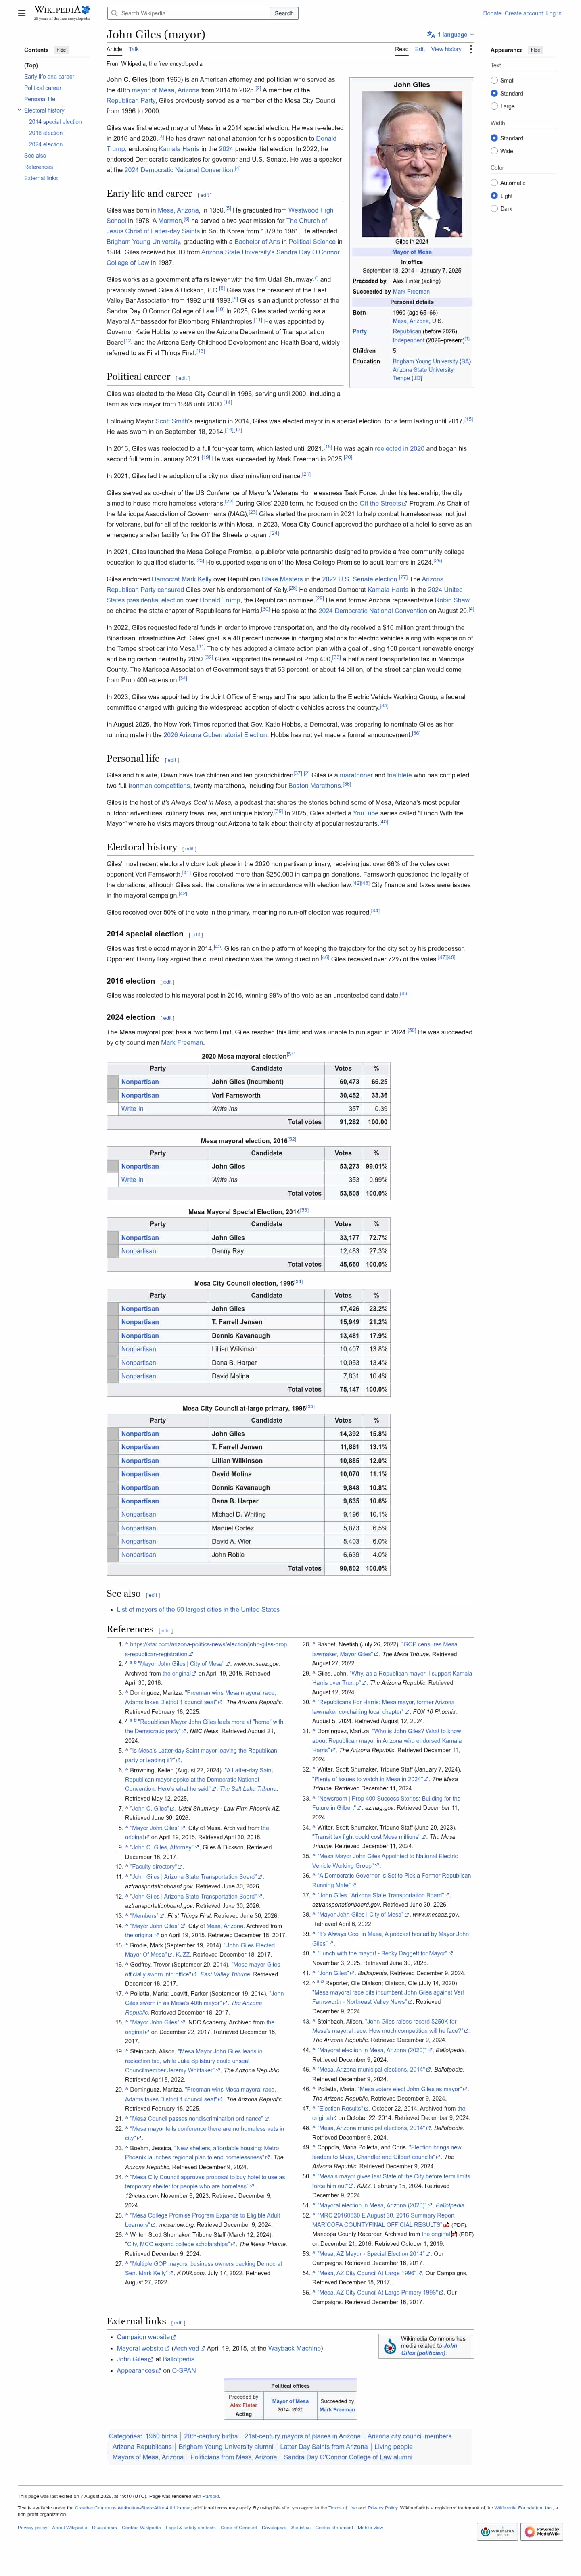Go to 'See also' in Contents
Image resolution: width=581 pixels, height=2576 pixels.
35,156
